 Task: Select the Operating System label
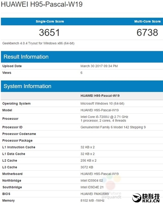click(x=16, y=104)
